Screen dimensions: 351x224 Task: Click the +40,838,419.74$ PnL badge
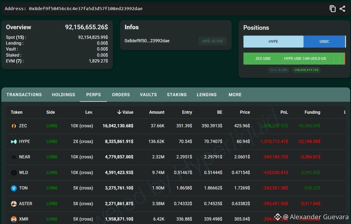[306, 70]
